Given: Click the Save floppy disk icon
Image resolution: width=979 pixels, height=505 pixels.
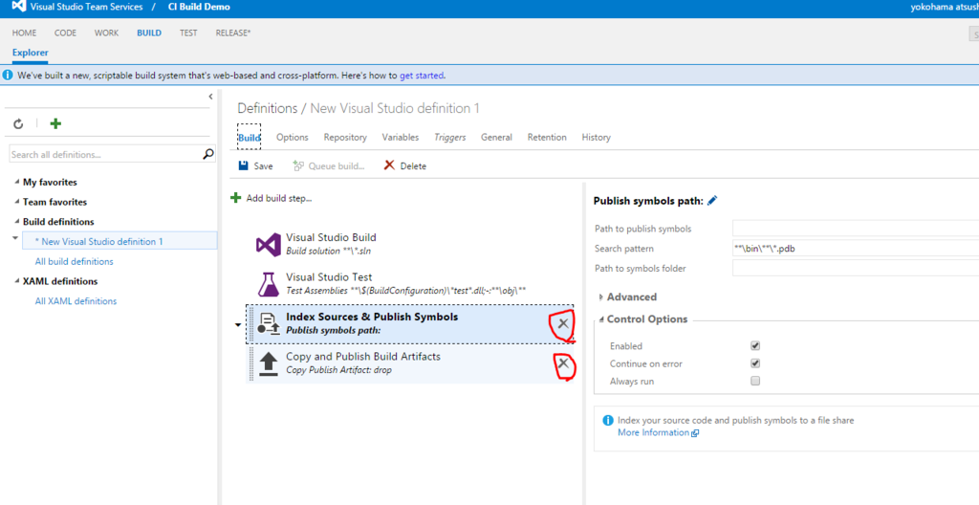Looking at the screenshot, I should (x=244, y=165).
